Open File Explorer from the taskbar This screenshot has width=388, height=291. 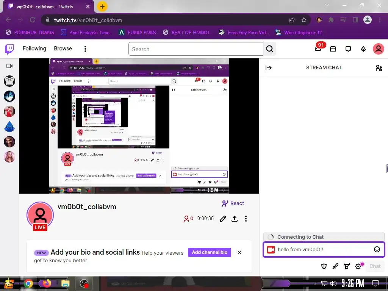(66, 283)
